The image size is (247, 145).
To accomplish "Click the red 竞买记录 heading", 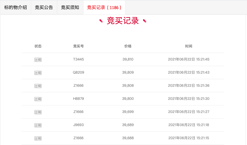I will click(123, 21).
